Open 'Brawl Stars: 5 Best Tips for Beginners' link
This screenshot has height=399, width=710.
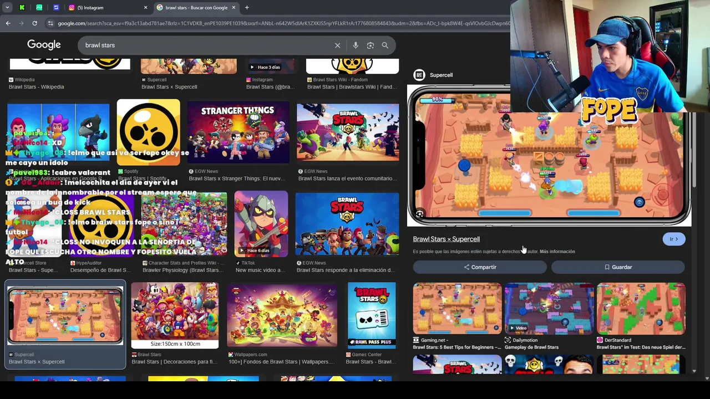457,347
